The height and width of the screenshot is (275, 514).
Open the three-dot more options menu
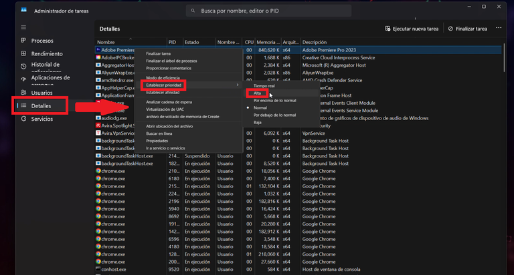pos(498,28)
